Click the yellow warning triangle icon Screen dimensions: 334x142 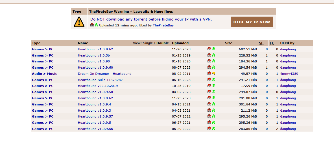79,22
